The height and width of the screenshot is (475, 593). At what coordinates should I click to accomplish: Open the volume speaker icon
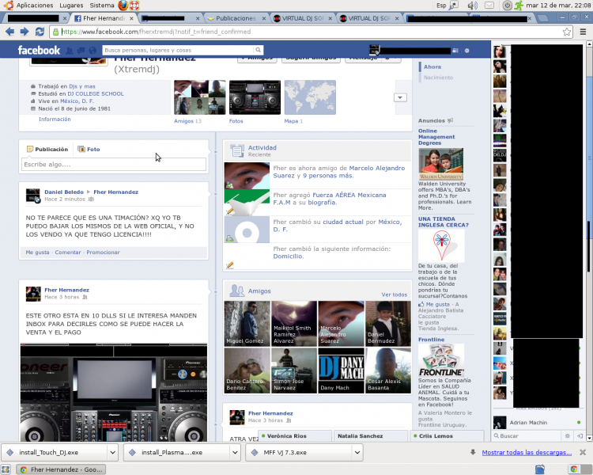471,6
